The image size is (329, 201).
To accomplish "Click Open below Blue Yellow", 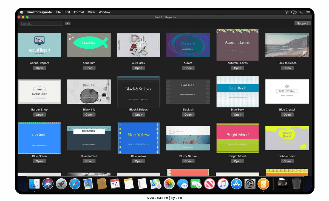I will 138,161.
